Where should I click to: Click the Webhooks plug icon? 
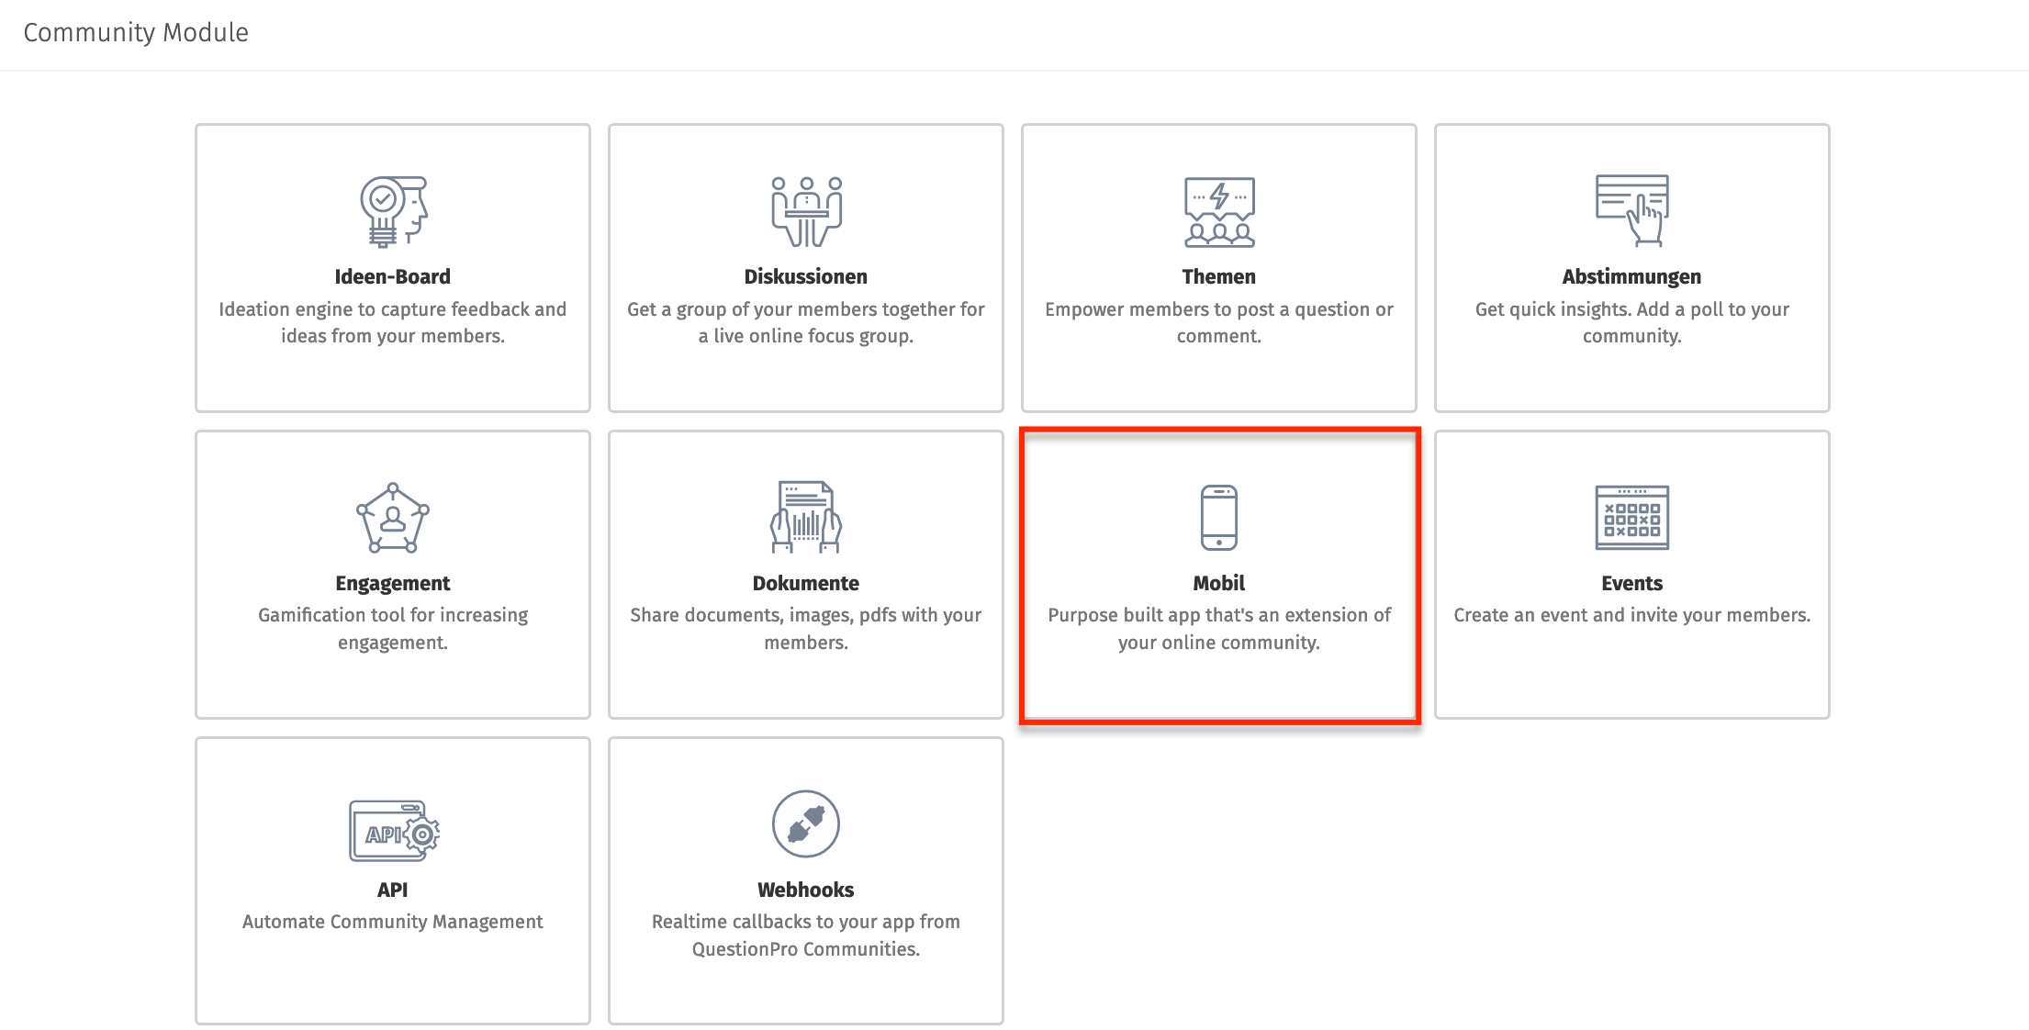[x=805, y=824]
